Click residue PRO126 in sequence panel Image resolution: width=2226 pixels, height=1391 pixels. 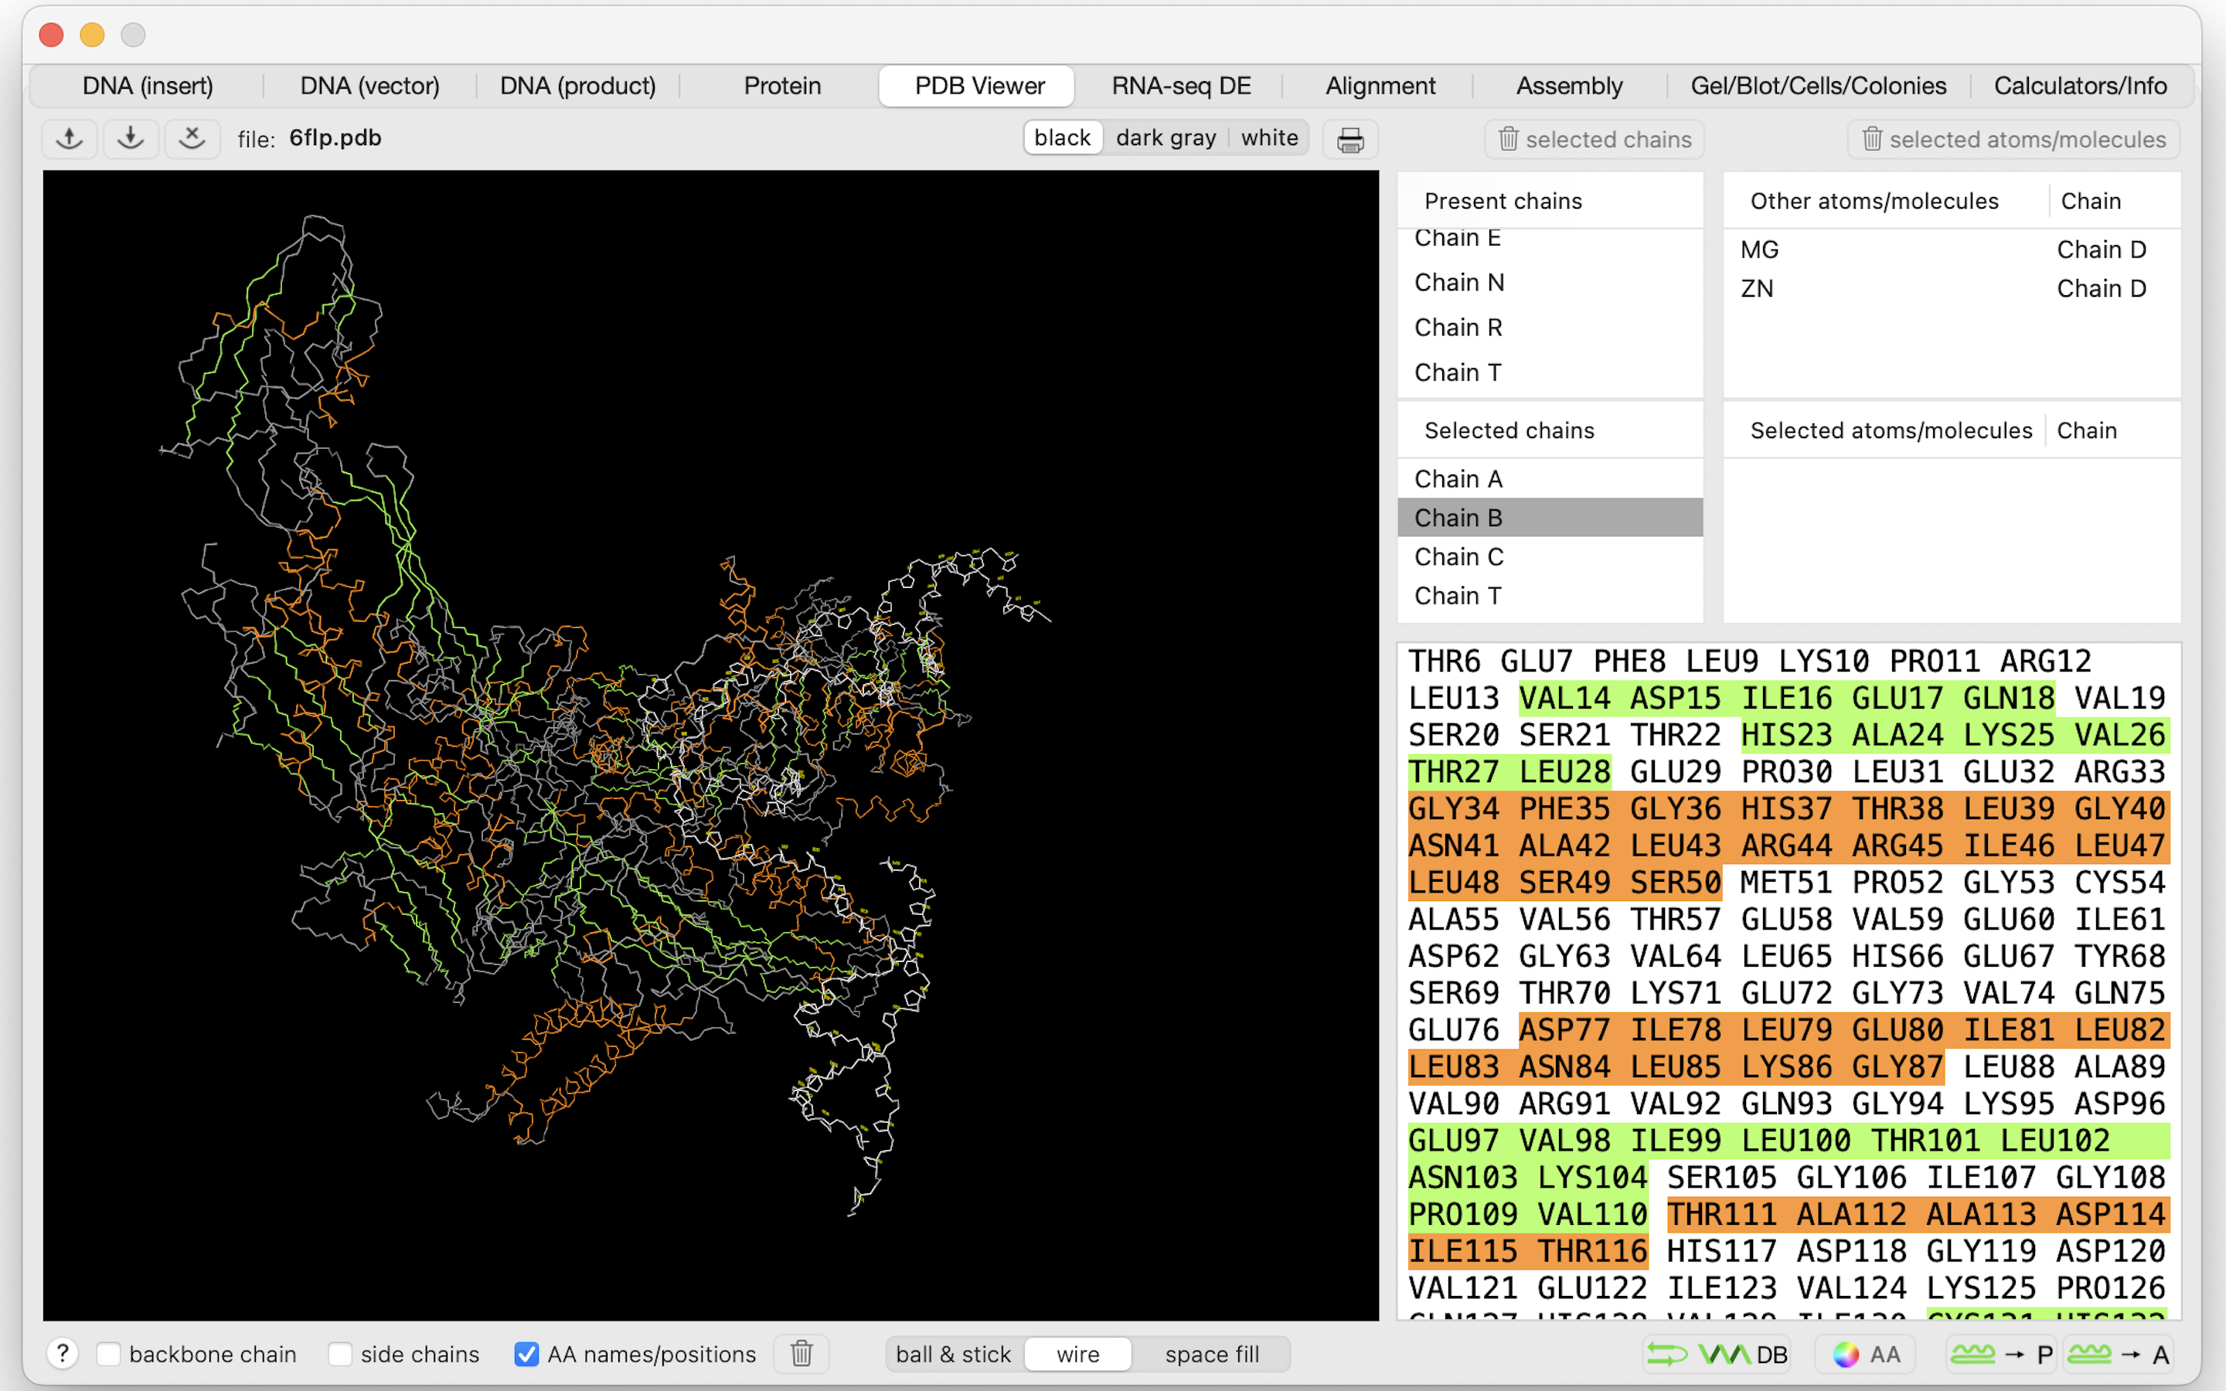coord(2111,1288)
